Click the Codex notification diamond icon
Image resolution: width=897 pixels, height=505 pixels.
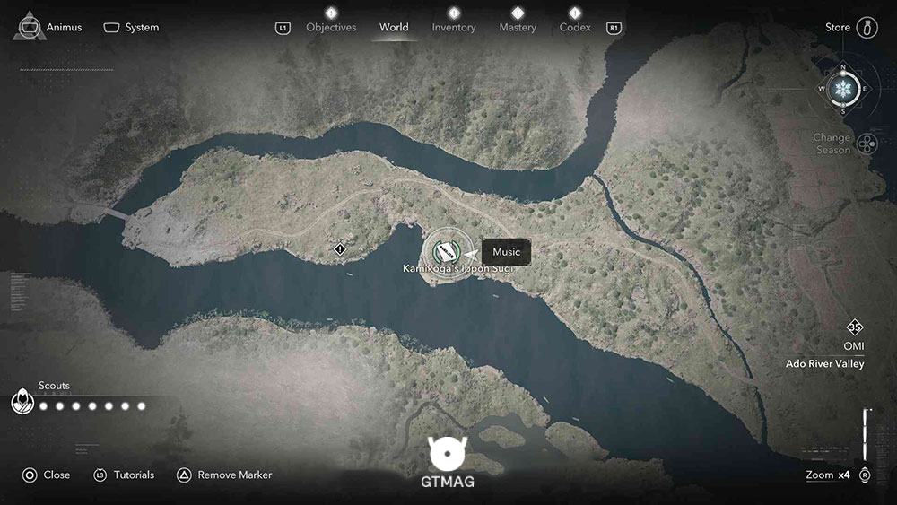pyautogui.click(x=575, y=13)
